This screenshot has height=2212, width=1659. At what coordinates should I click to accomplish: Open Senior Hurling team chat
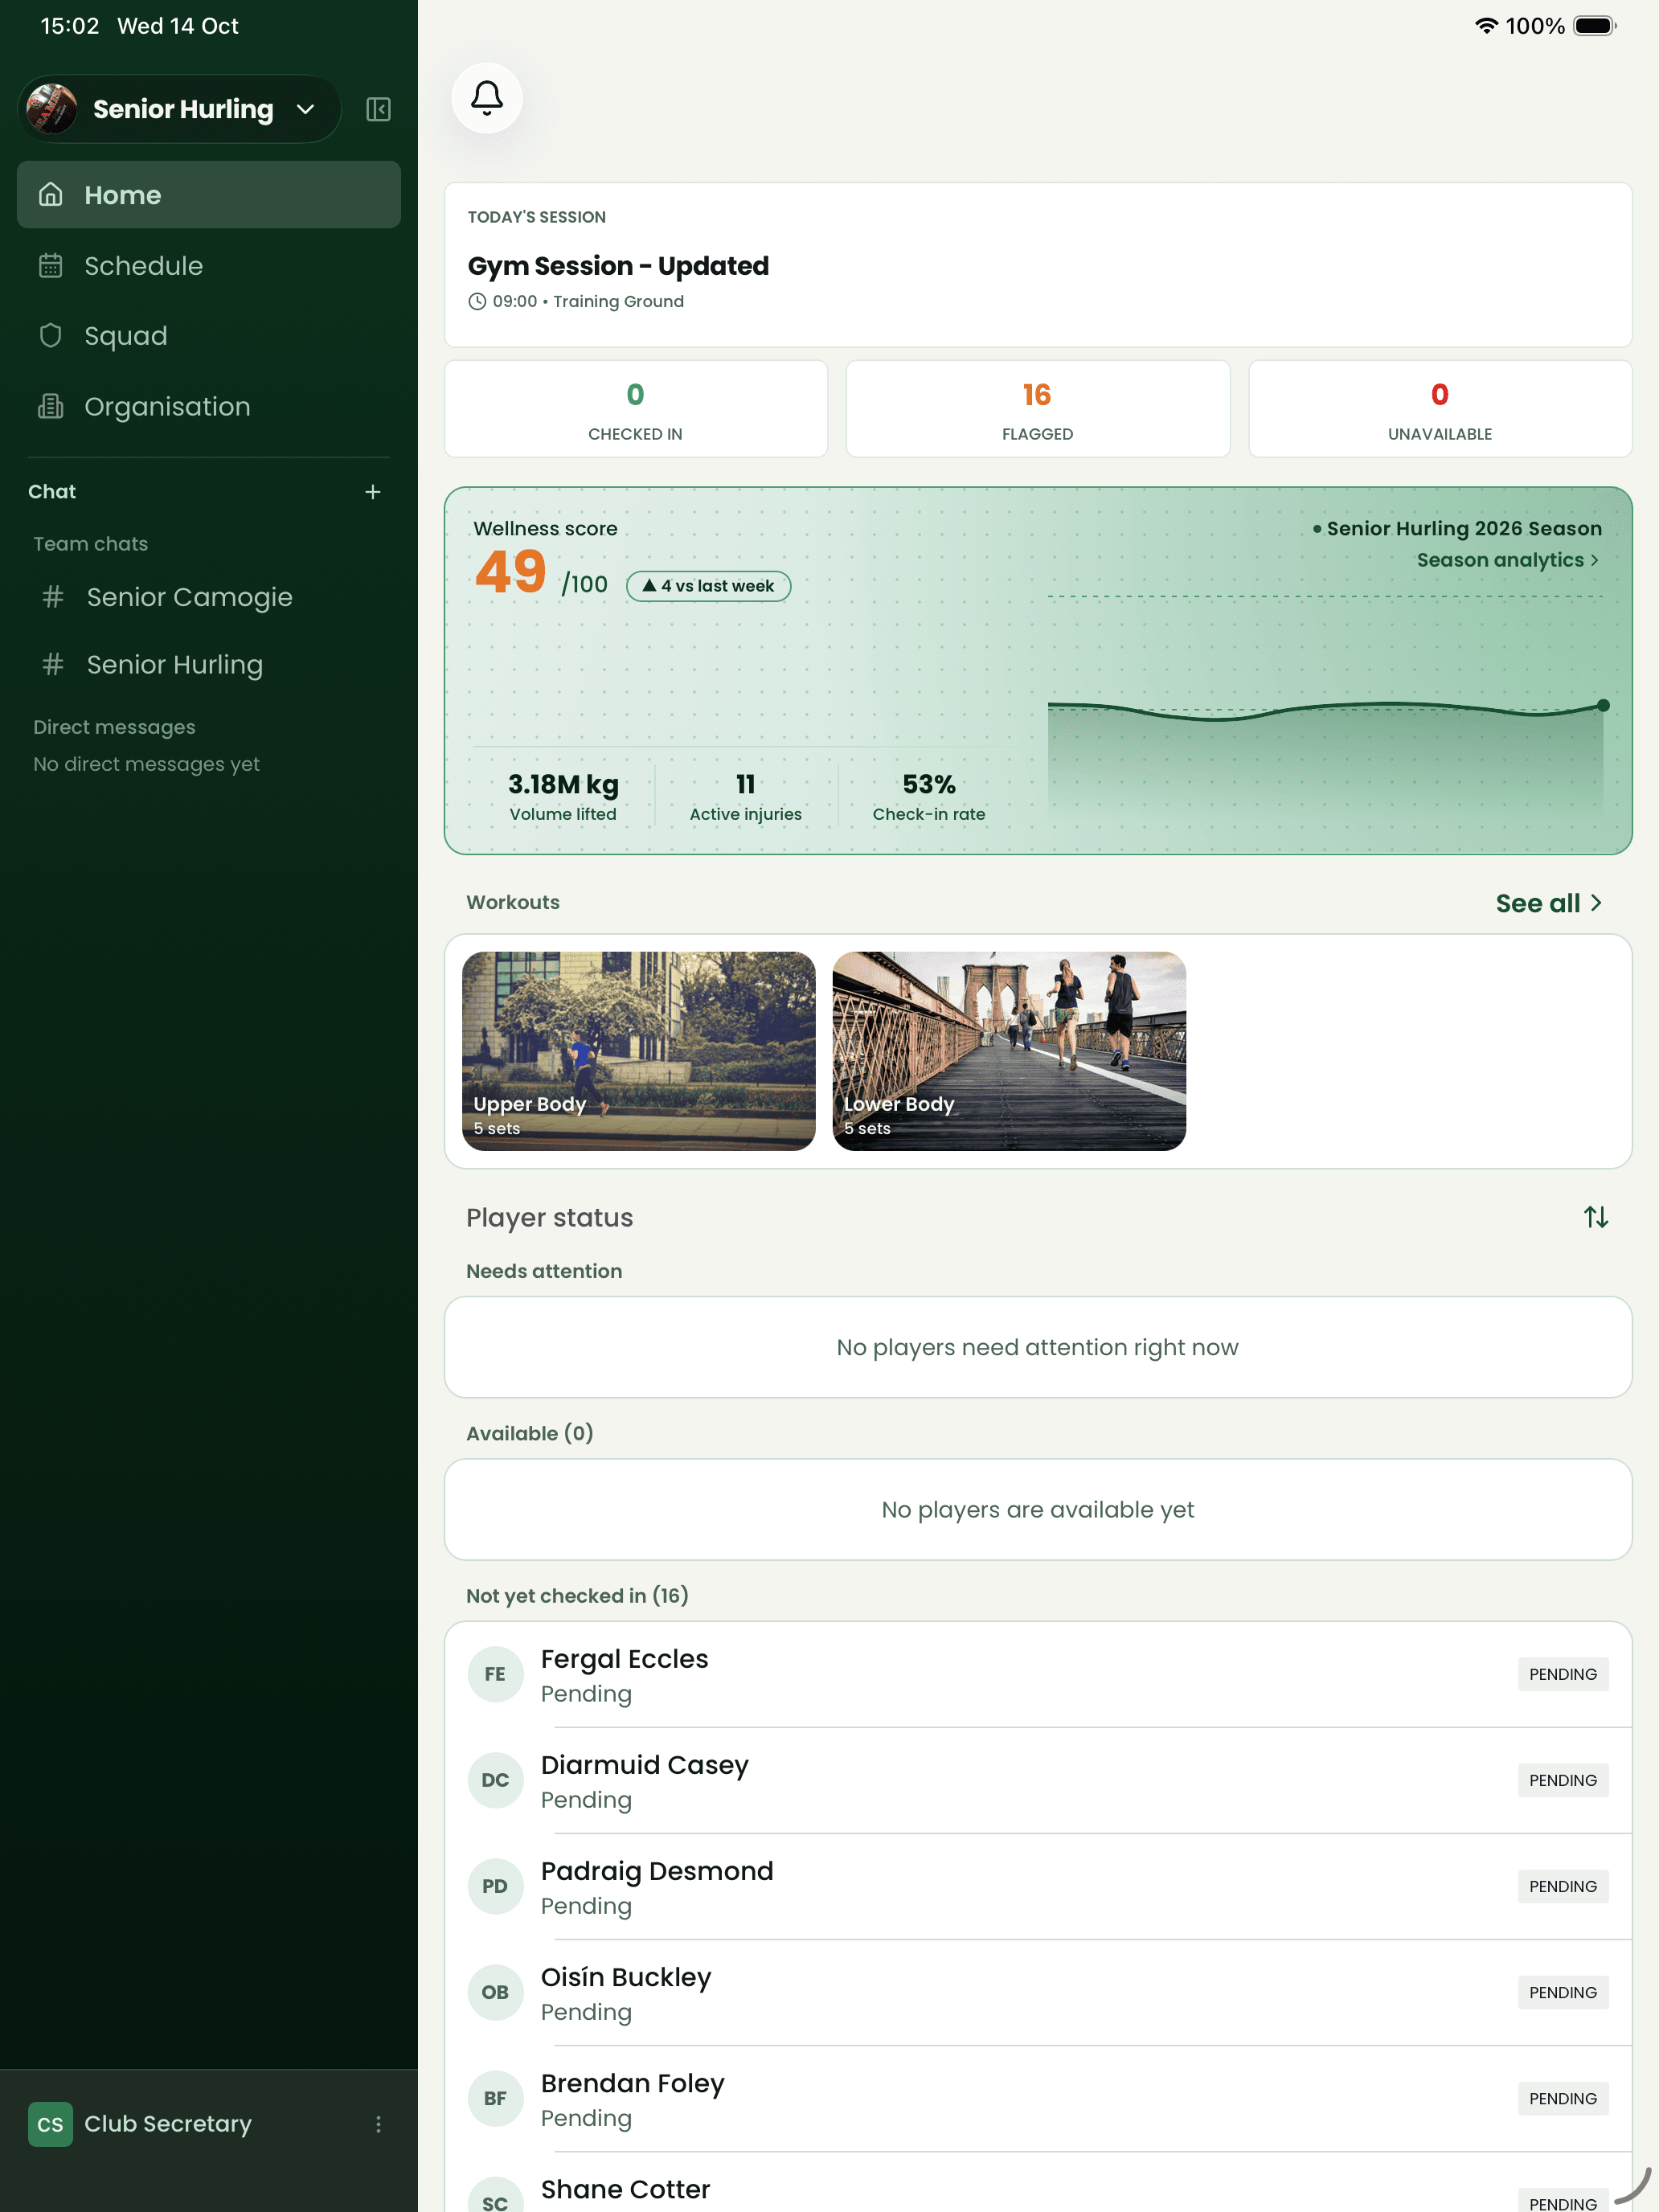[x=209, y=665]
